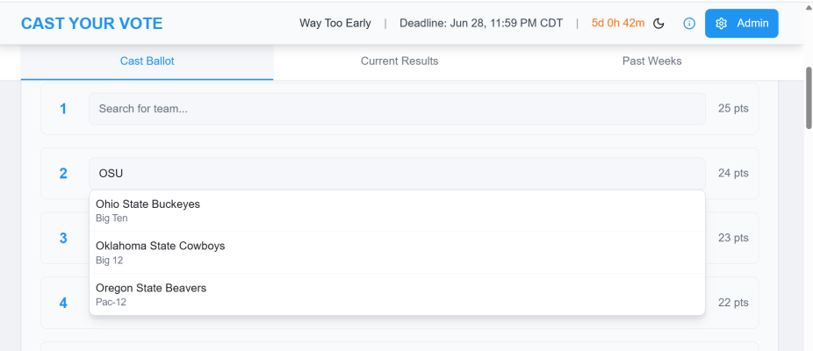This screenshot has width=813, height=351.
Task: Select Oregon State Beavers suggestion
Action: (x=397, y=294)
